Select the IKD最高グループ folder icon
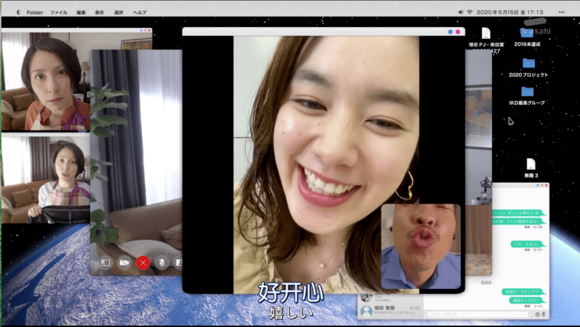This screenshot has width=580, height=327. tap(527, 92)
